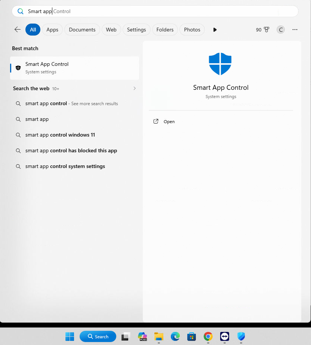Expand the Search the web section chevron
Viewport: 311px width, 345px height.
135,88
